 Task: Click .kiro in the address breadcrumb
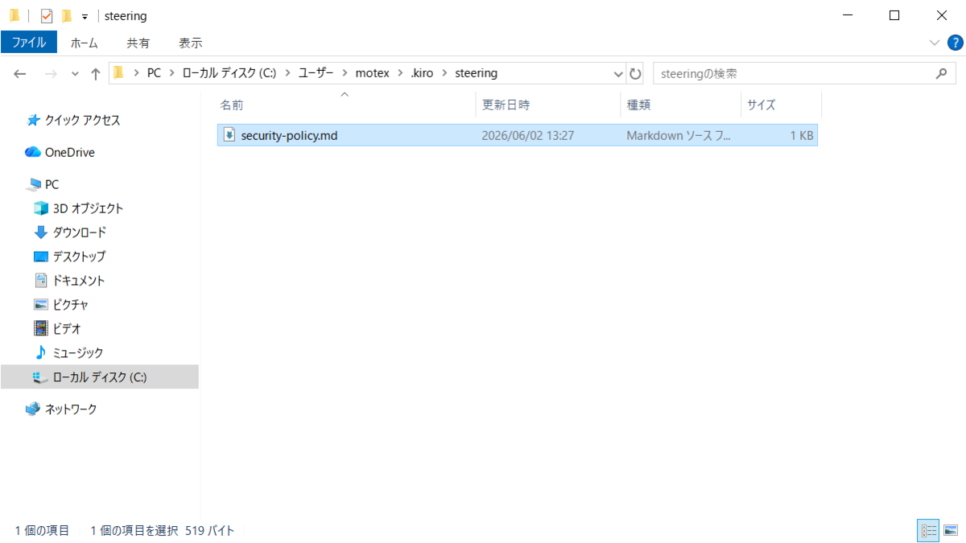pos(423,73)
